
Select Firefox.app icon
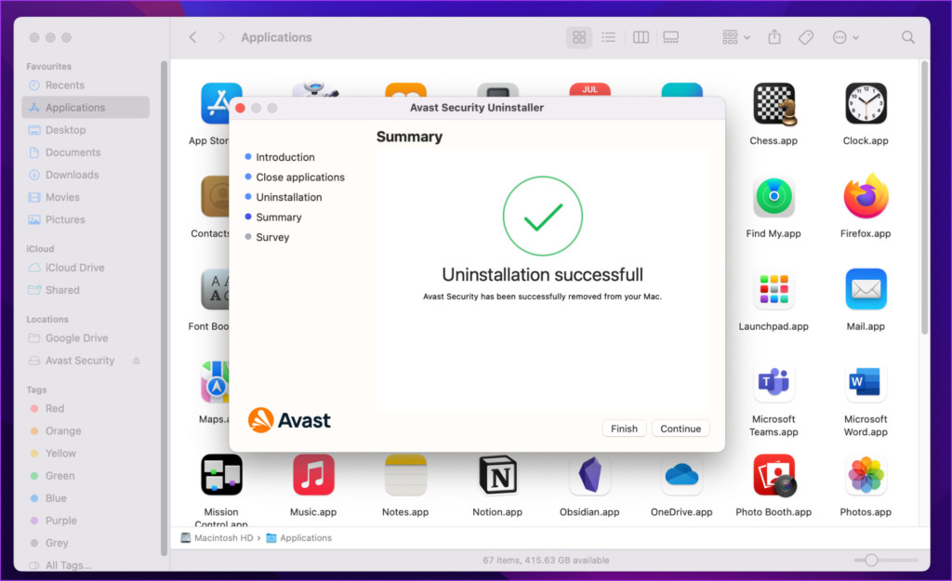(x=866, y=196)
